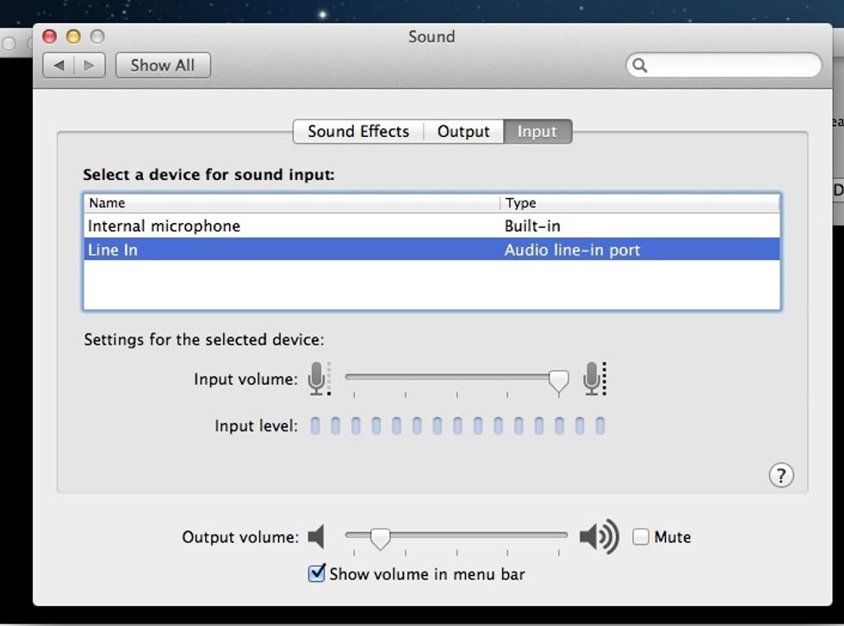Click the Input volume slider knob
The image size is (844, 626).
click(x=559, y=381)
